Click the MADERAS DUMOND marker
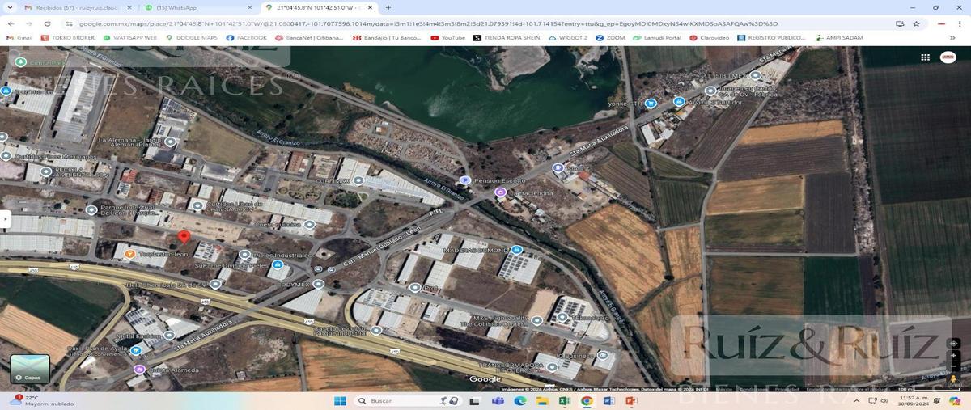971x410 pixels. pos(516,250)
